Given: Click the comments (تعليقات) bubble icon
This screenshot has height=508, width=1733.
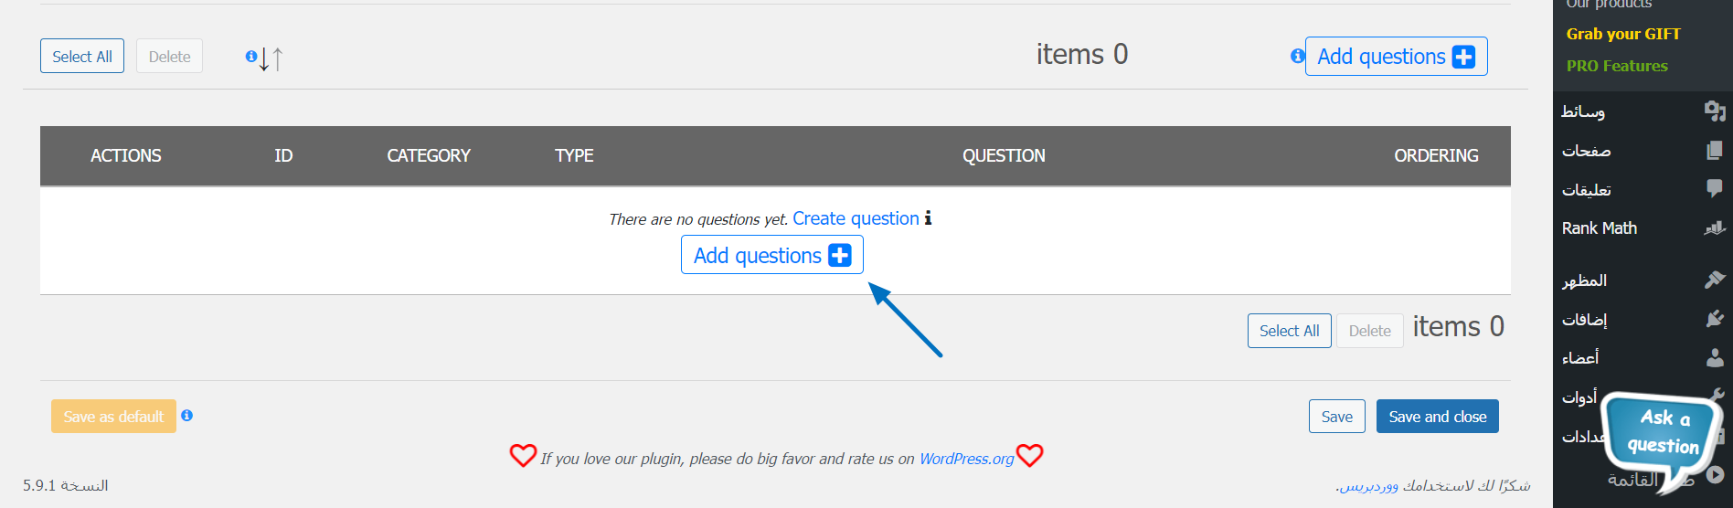Looking at the screenshot, I should [1715, 189].
